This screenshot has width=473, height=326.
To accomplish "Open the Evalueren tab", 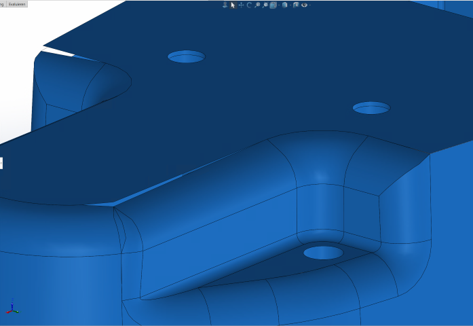I will 17,4.
